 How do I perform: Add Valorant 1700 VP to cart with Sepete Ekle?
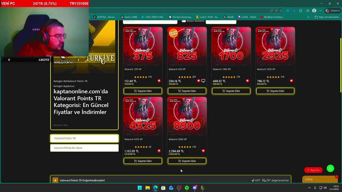231,91
